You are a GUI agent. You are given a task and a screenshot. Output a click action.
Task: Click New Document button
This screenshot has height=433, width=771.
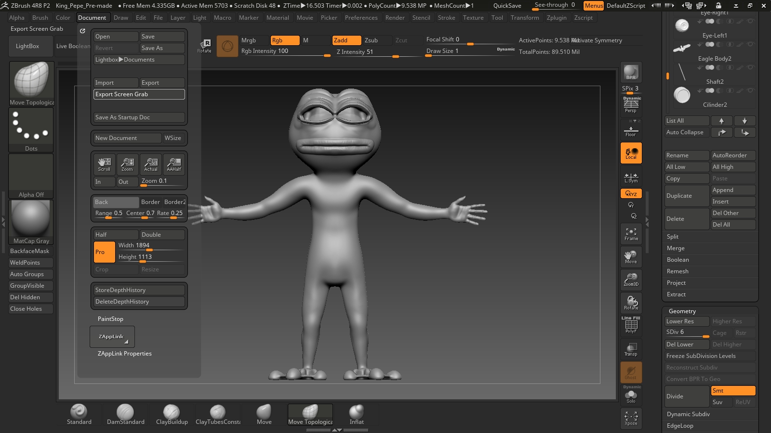127,138
